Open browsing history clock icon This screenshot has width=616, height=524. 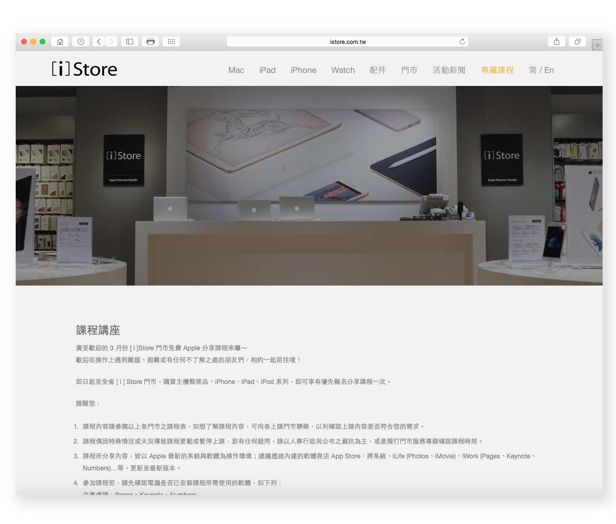pos(80,42)
